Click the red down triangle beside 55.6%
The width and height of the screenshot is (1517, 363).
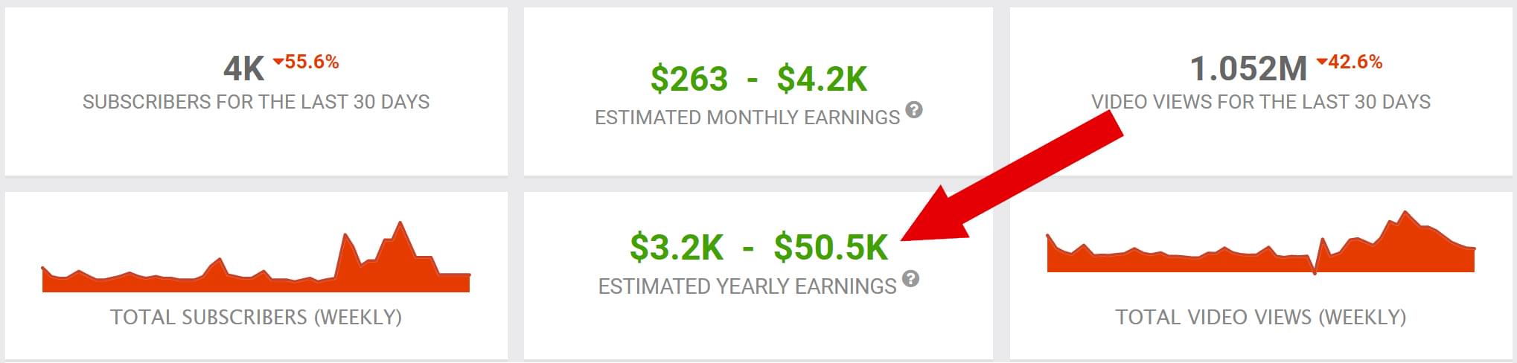point(278,61)
